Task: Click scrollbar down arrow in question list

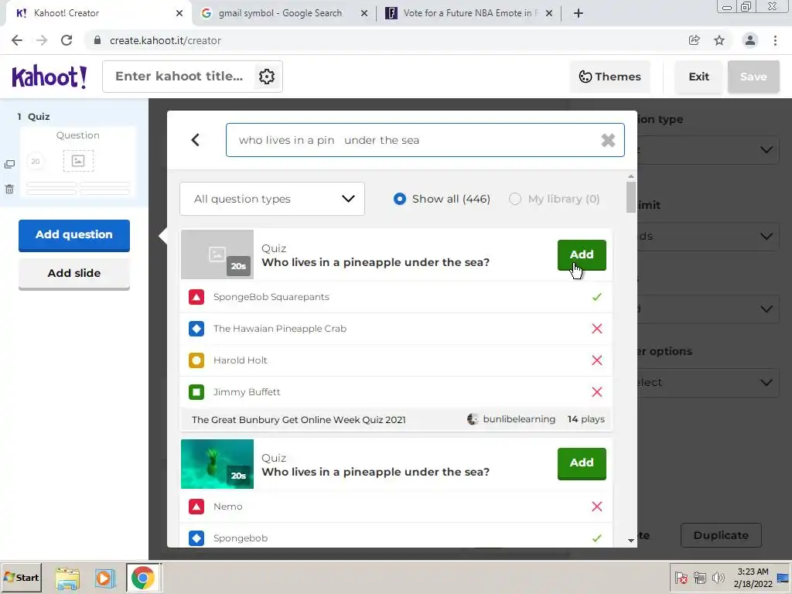Action: [x=631, y=540]
